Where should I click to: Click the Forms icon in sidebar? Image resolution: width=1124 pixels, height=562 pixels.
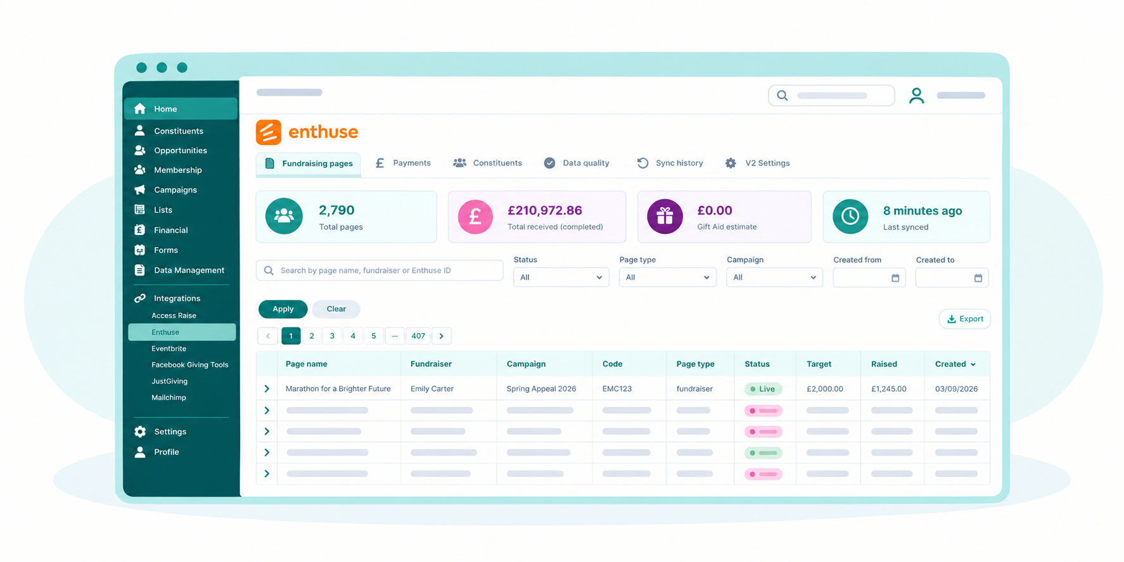pos(140,250)
